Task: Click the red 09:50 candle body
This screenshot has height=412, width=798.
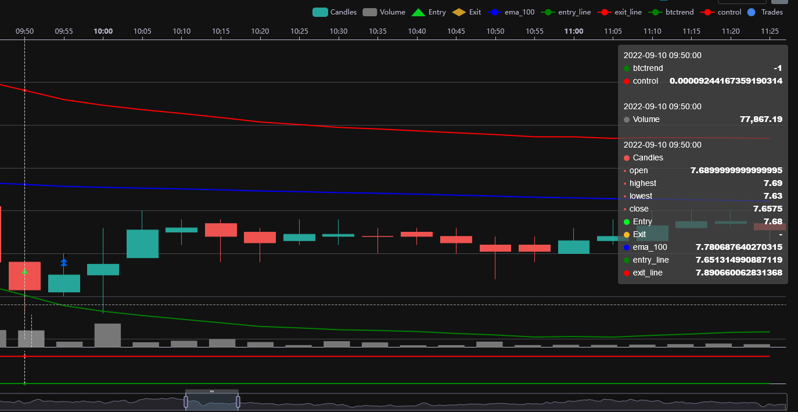Action: coord(24,276)
